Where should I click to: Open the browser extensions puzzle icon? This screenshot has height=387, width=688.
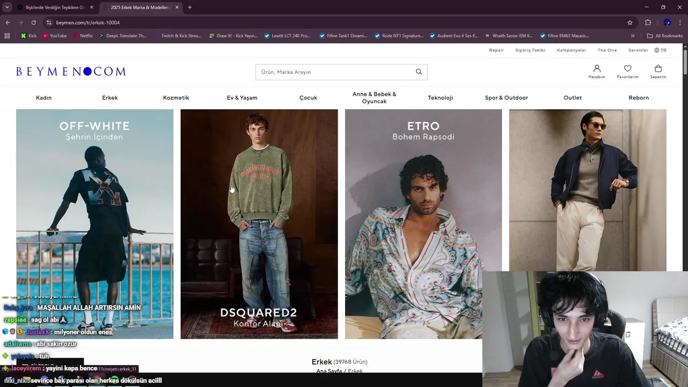tap(648, 23)
